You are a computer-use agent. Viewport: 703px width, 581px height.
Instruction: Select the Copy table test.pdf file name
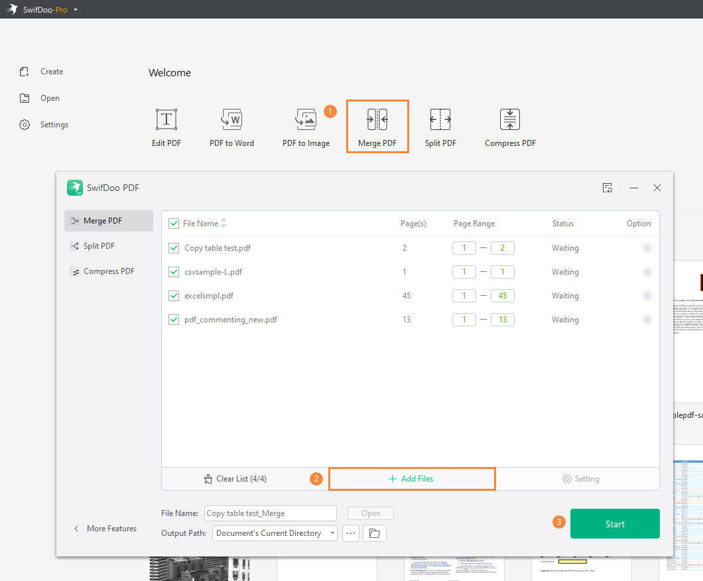(x=218, y=248)
